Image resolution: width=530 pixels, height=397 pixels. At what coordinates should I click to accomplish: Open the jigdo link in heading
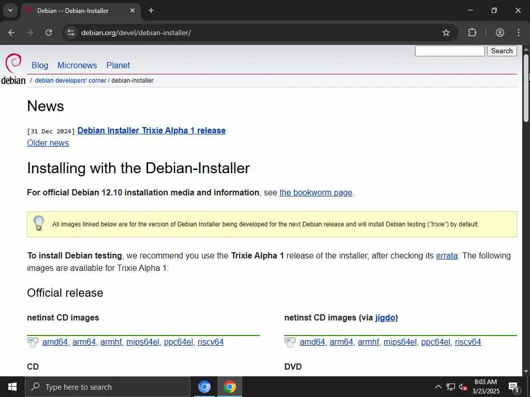coord(385,318)
